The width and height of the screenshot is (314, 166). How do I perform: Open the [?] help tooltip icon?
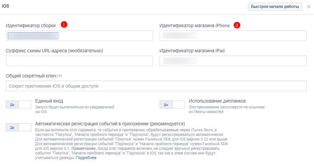click(59, 76)
